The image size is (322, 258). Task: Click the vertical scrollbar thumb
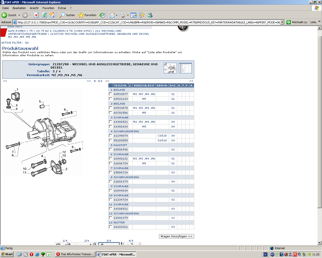click(x=319, y=122)
